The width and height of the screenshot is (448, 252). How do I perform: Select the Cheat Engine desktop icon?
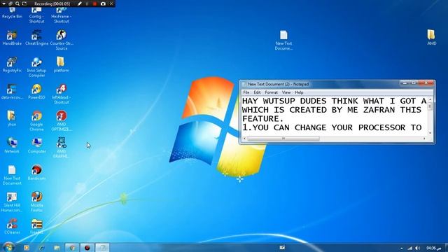(36, 38)
